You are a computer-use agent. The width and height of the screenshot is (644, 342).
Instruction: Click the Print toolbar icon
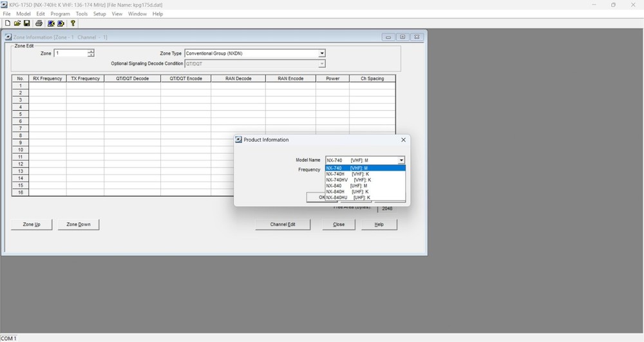(39, 23)
